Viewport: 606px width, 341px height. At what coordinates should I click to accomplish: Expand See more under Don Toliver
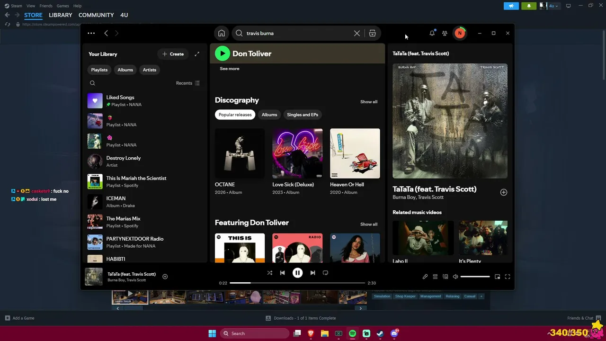[230, 69]
